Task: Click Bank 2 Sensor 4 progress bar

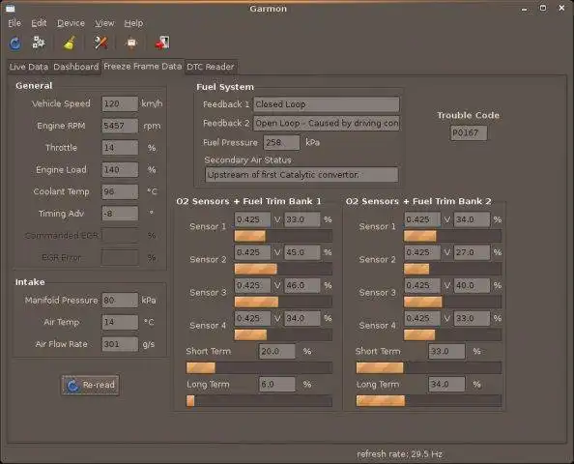Action: pyautogui.click(x=452, y=334)
